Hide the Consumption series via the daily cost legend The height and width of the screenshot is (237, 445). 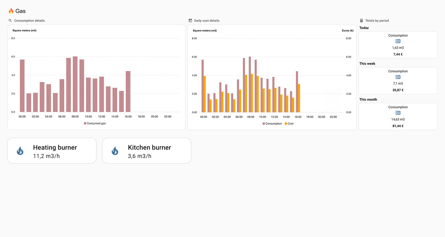tap(272, 124)
